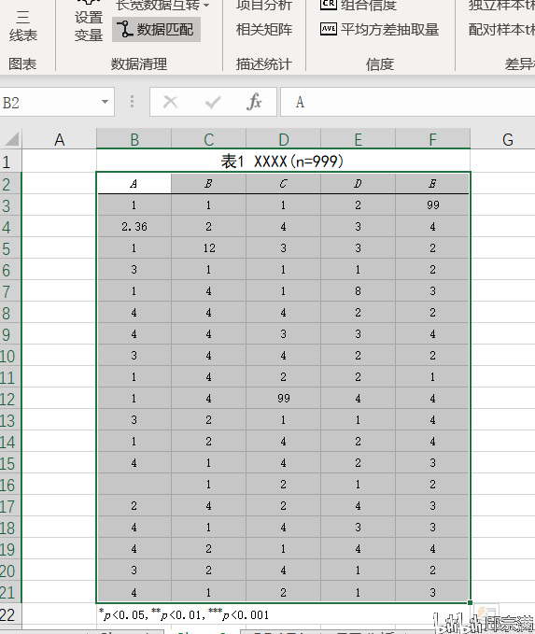Click cell D12 with value 99
This screenshot has width=535, height=634.
[x=284, y=399]
